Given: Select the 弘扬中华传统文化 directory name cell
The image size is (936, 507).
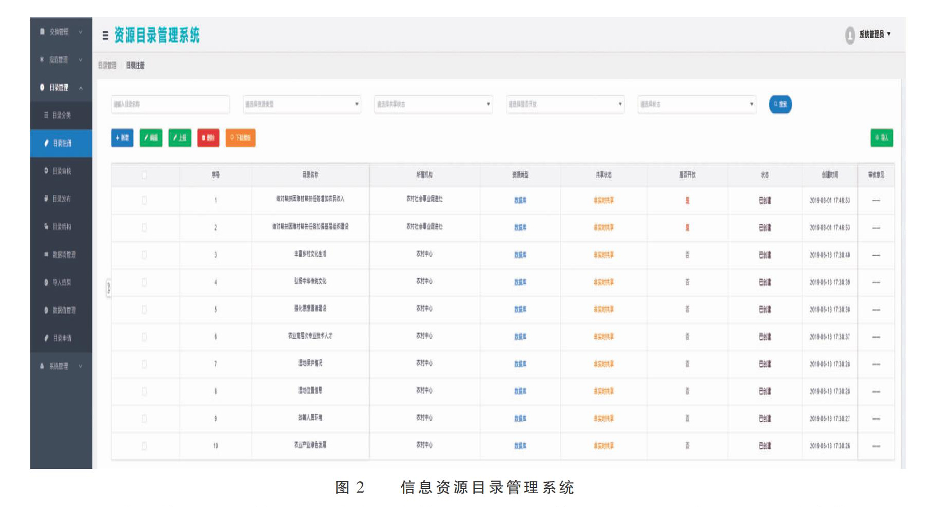Looking at the screenshot, I should tap(310, 281).
